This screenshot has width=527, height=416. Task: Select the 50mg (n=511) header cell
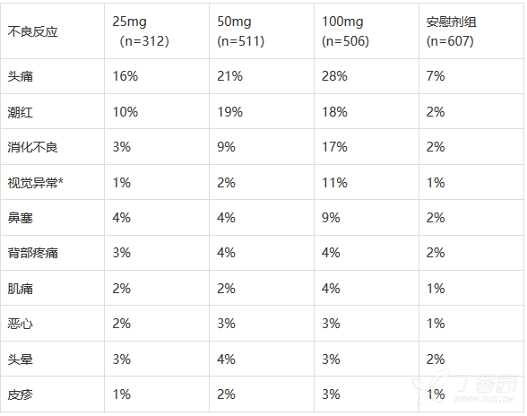click(262, 31)
